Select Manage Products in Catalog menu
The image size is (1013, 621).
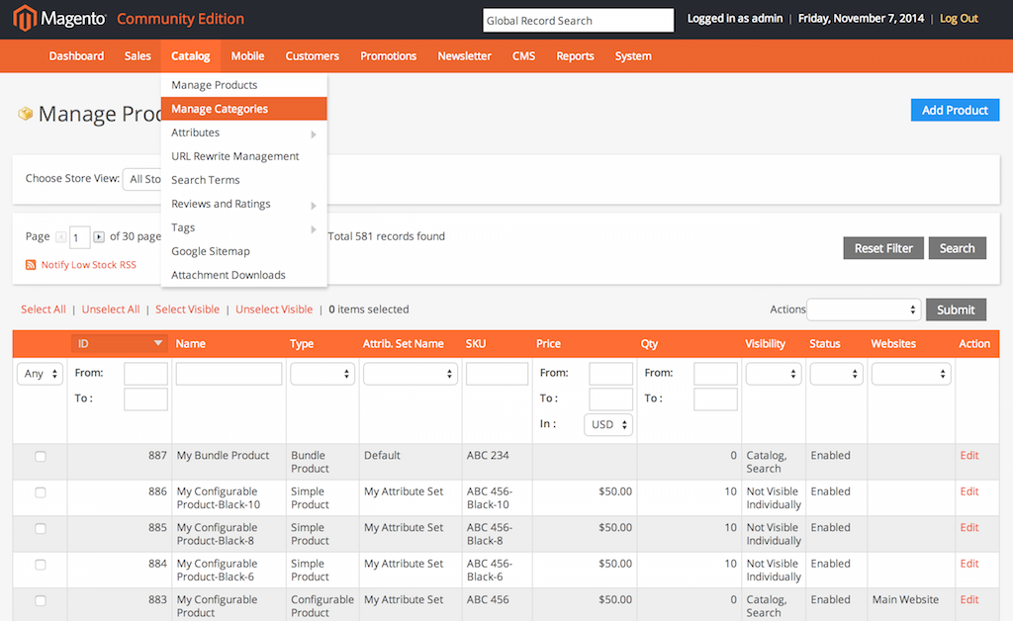pyautogui.click(x=243, y=85)
